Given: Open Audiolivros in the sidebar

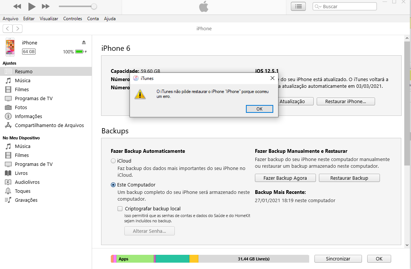Looking at the screenshot, I should tap(46, 182).
